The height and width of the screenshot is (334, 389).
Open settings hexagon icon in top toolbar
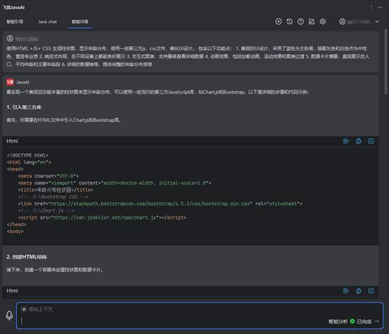click(x=322, y=22)
